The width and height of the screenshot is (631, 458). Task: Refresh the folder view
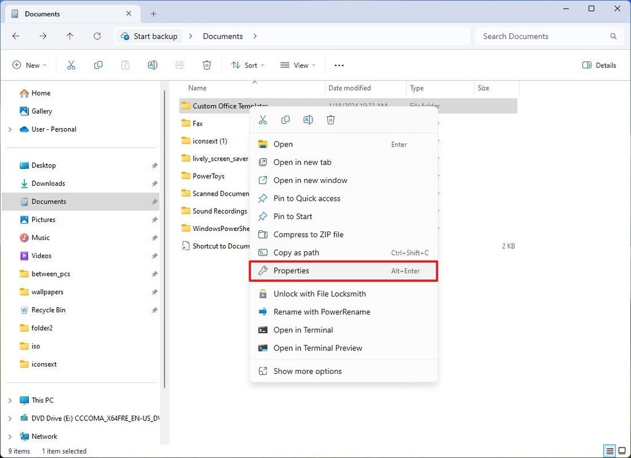coord(97,36)
